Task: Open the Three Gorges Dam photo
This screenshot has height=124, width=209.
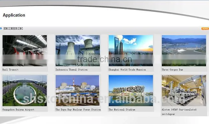Action: (184, 51)
